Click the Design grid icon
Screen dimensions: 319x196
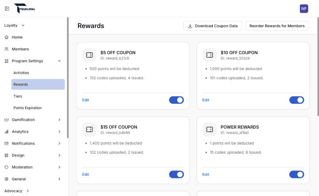[x=6, y=155]
